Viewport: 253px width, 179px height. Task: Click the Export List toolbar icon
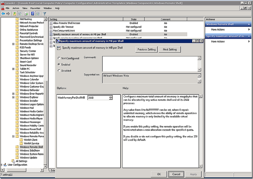click(x=26, y=14)
